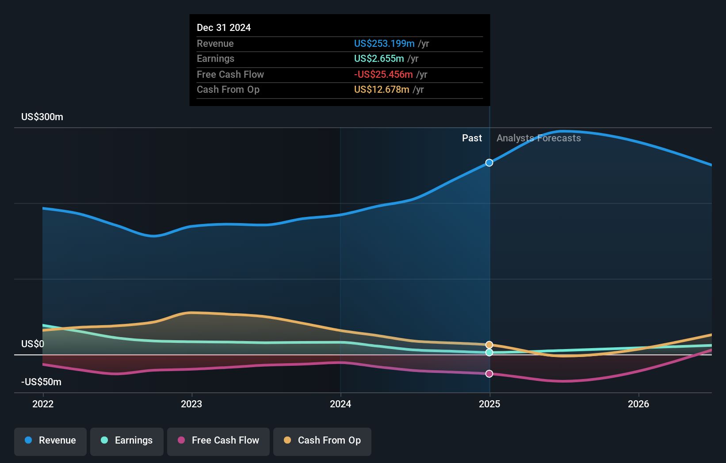This screenshot has width=726, height=463.
Task: Click the orange Cash From Op legend dot
Action: coord(287,440)
